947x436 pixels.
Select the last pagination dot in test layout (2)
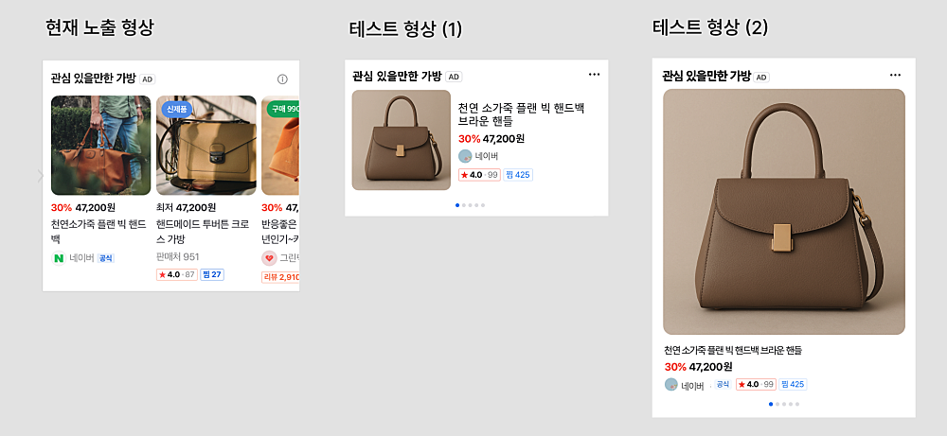[797, 404]
